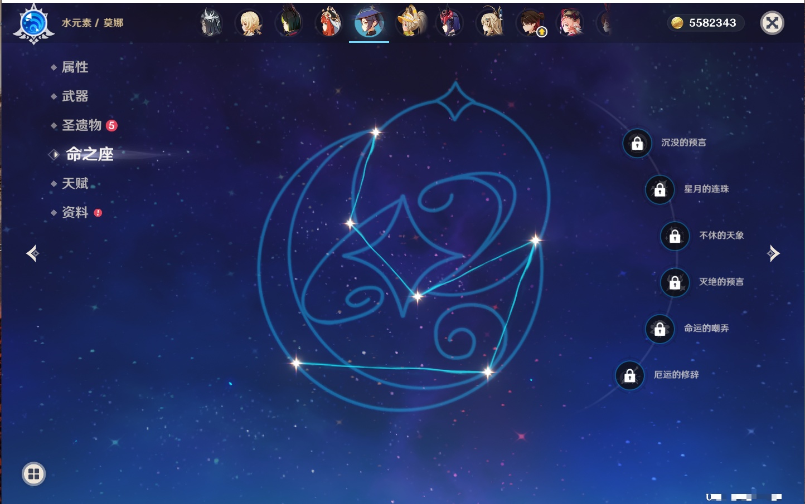This screenshot has height=504, width=805.
Task: Click the Hydro element emblem icon
Action: (x=33, y=23)
